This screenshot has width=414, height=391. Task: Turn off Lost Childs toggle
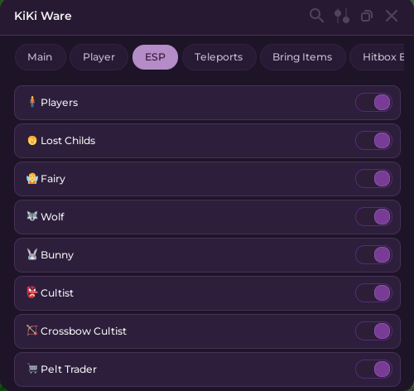(373, 141)
